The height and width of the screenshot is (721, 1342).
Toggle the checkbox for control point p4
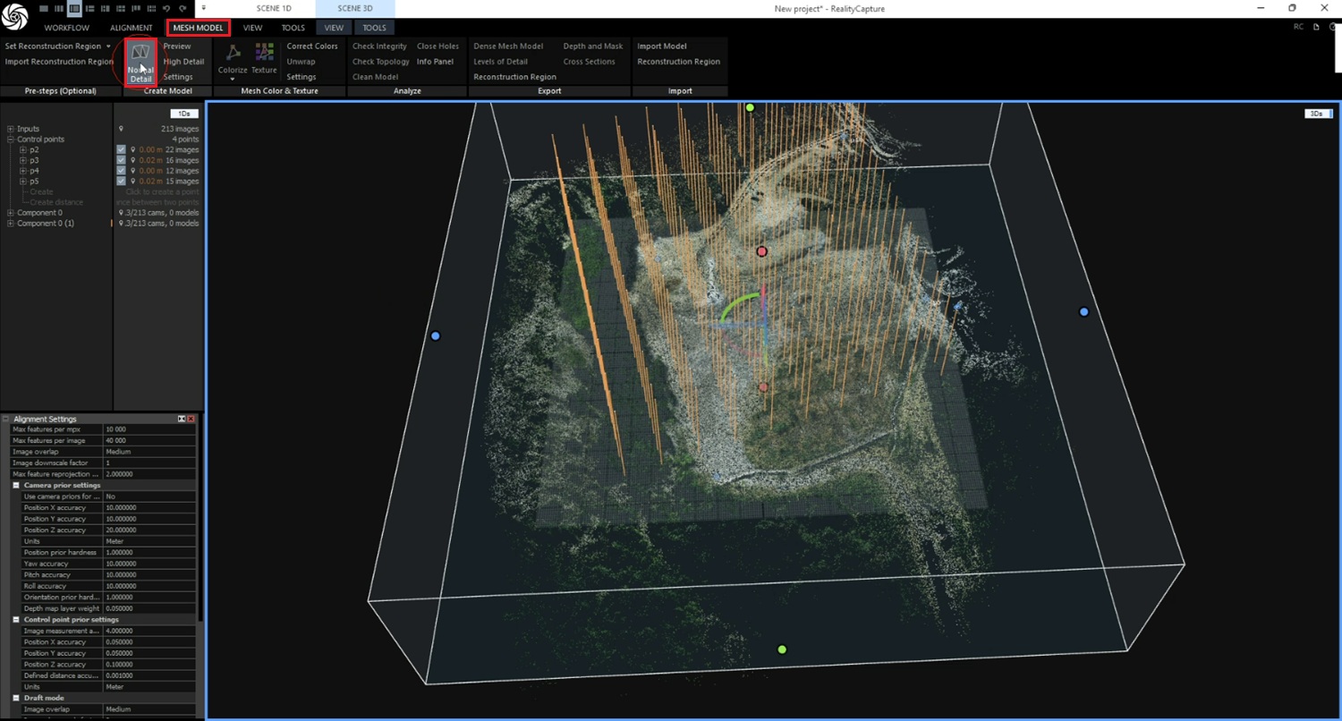click(x=121, y=171)
